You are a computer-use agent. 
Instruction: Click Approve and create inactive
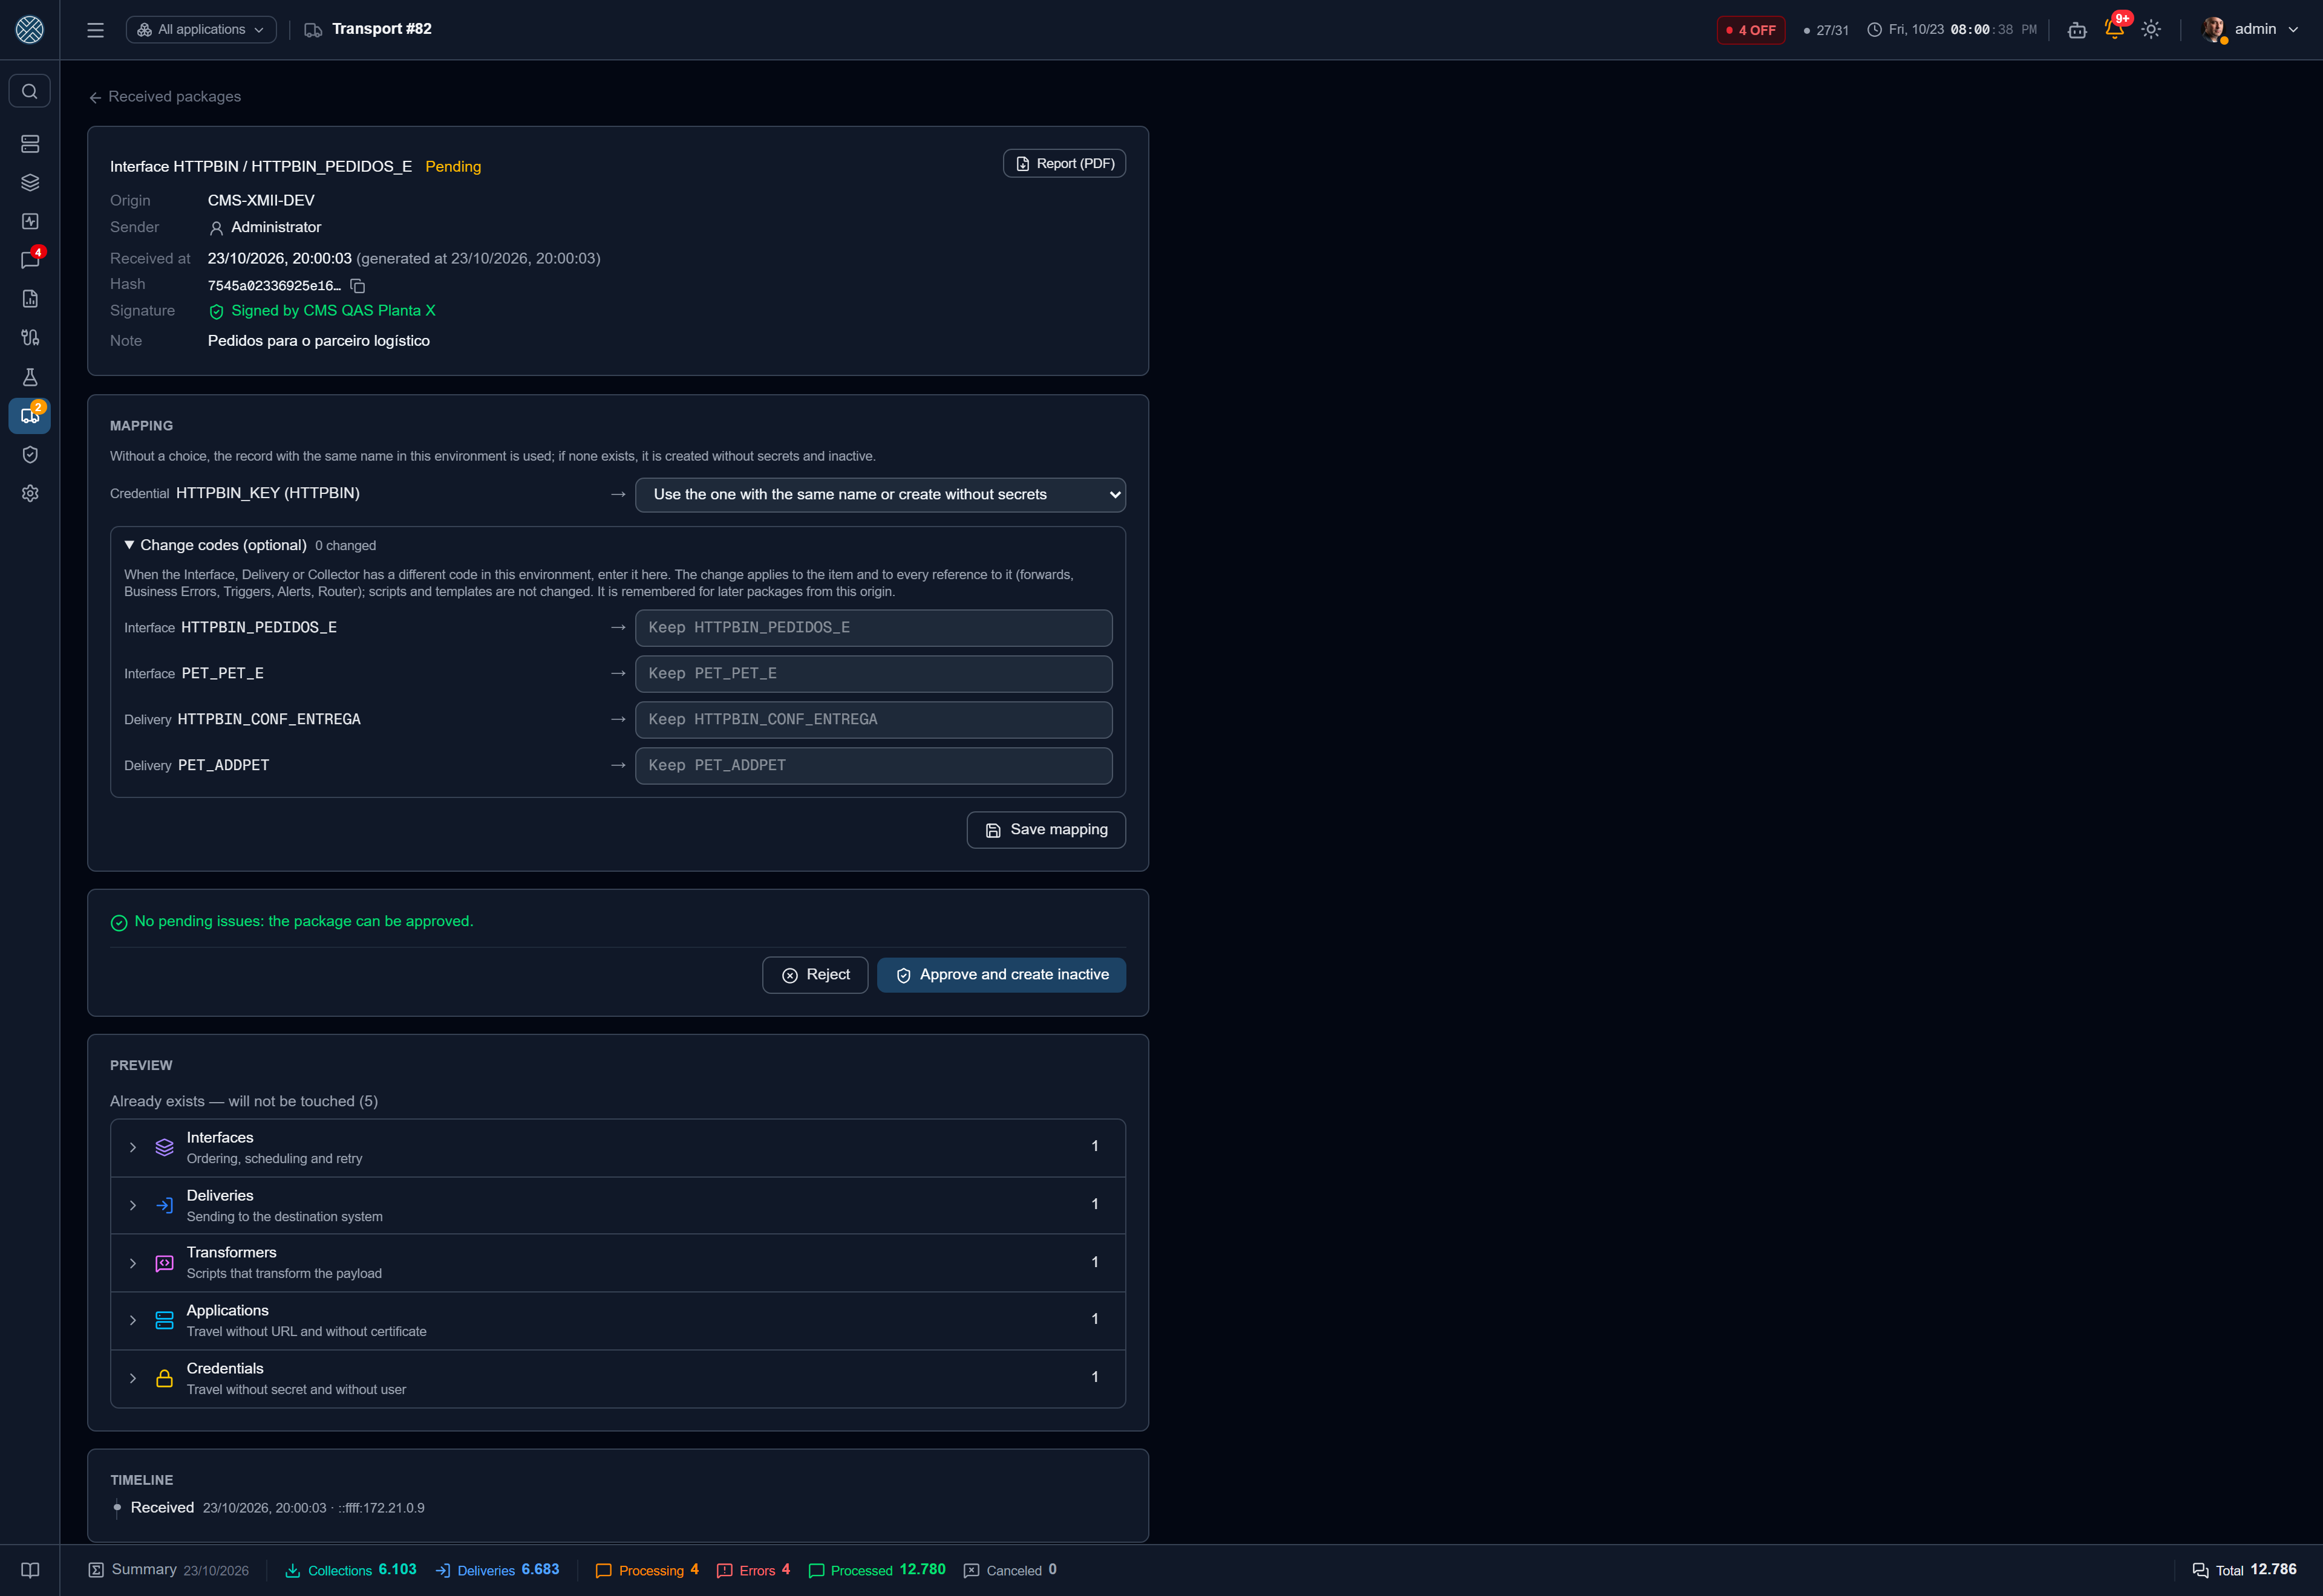pos(1001,975)
